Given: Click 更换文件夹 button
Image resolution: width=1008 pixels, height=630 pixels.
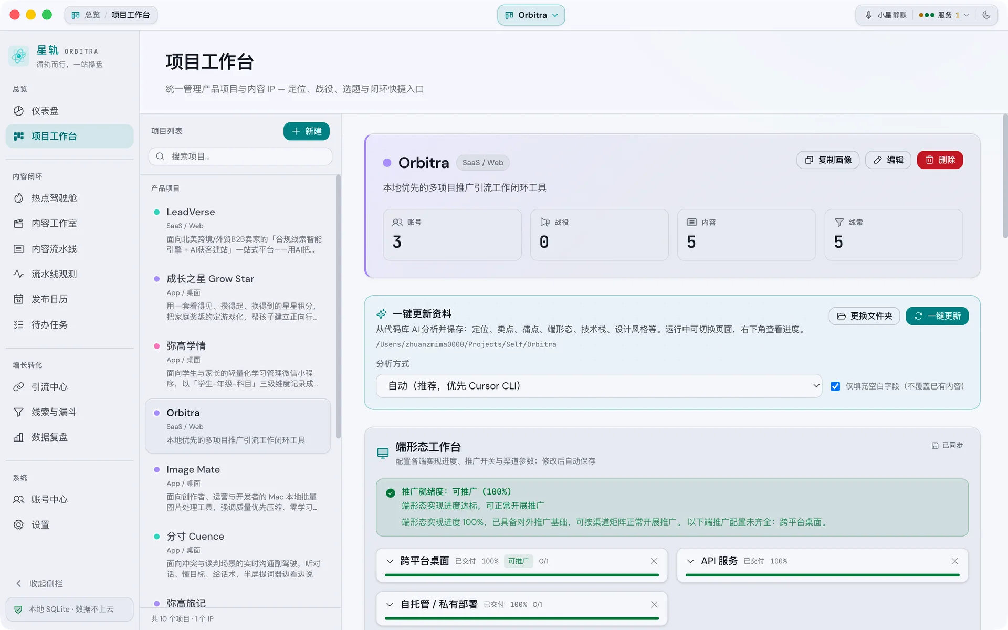Looking at the screenshot, I should [864, 316].
